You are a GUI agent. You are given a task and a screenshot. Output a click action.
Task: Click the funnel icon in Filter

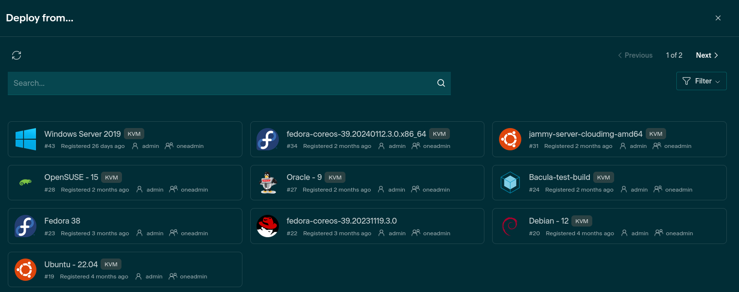(x=686, y=81)
